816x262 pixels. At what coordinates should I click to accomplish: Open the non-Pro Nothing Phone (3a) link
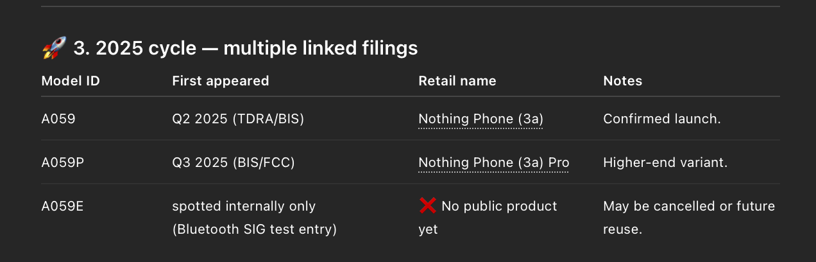coord(480,119)
